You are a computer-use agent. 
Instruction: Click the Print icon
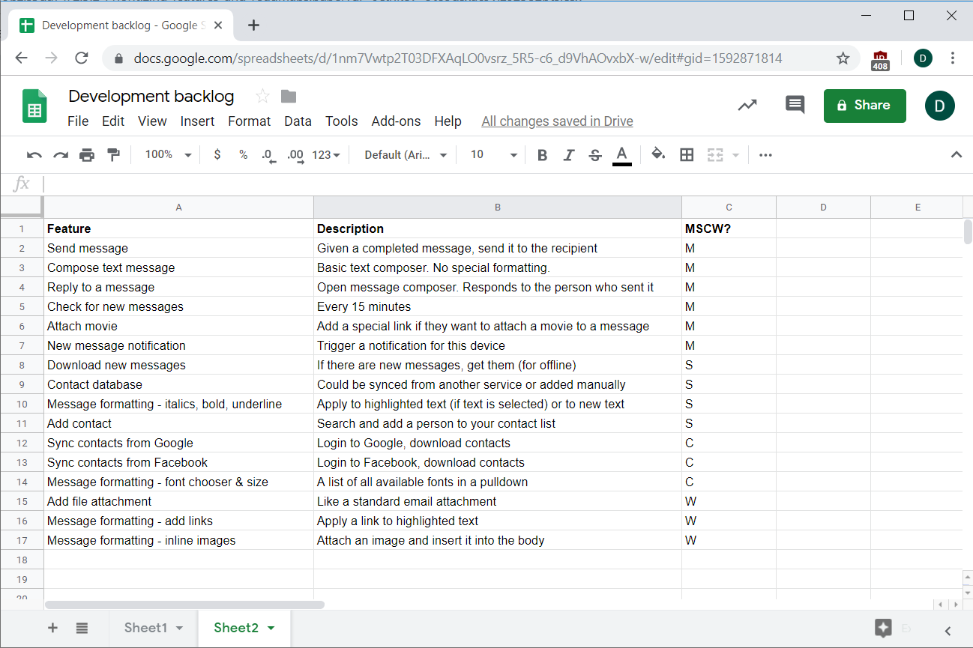coord(87,155)
